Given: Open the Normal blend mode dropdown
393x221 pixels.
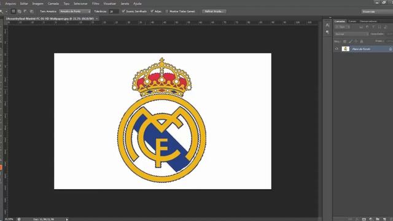Looking at the screenshot, I should click(351, 34).
